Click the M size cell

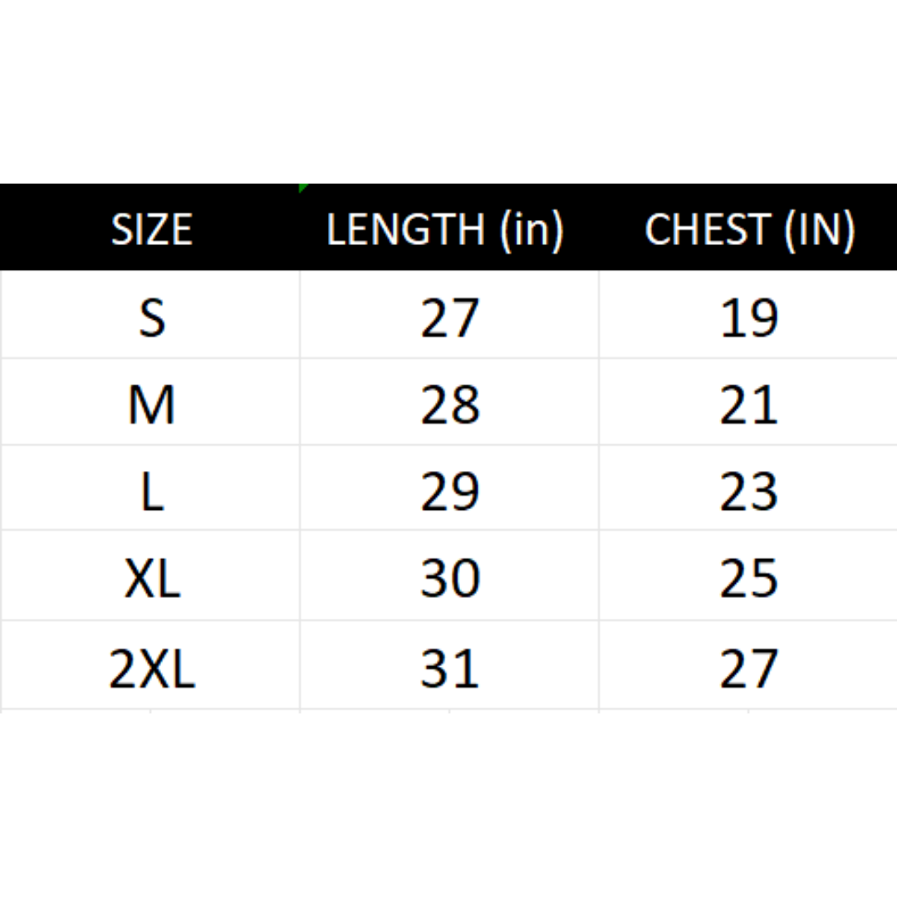(151, 404)
